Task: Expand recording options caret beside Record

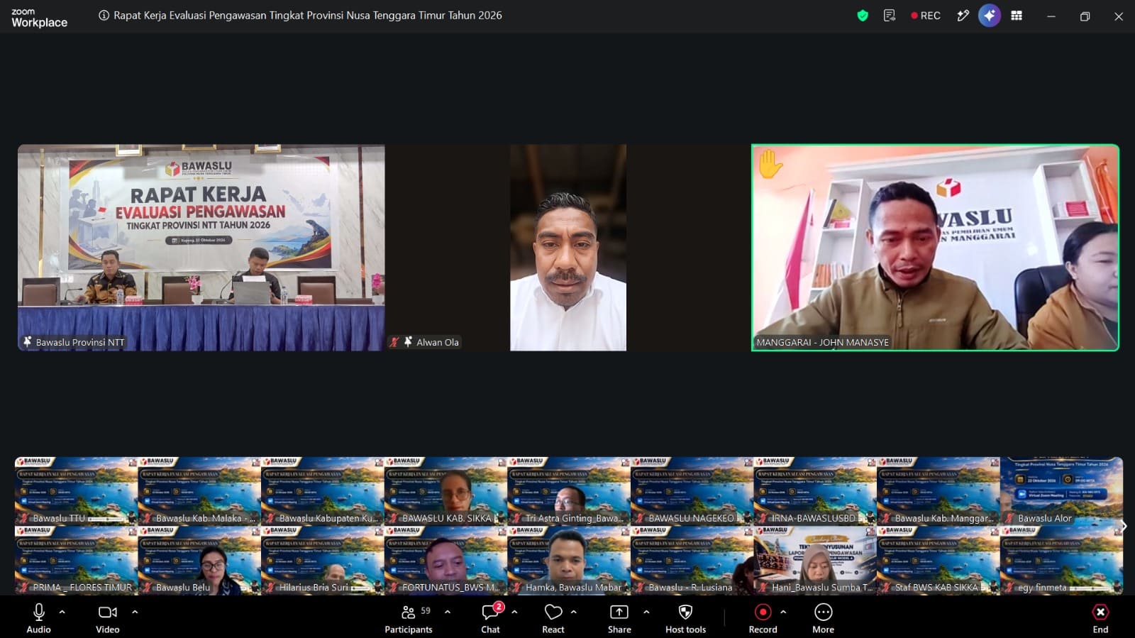Action: point(783,612)
